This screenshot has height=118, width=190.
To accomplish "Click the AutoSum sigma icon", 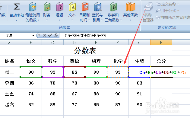I will click(17, 7).
